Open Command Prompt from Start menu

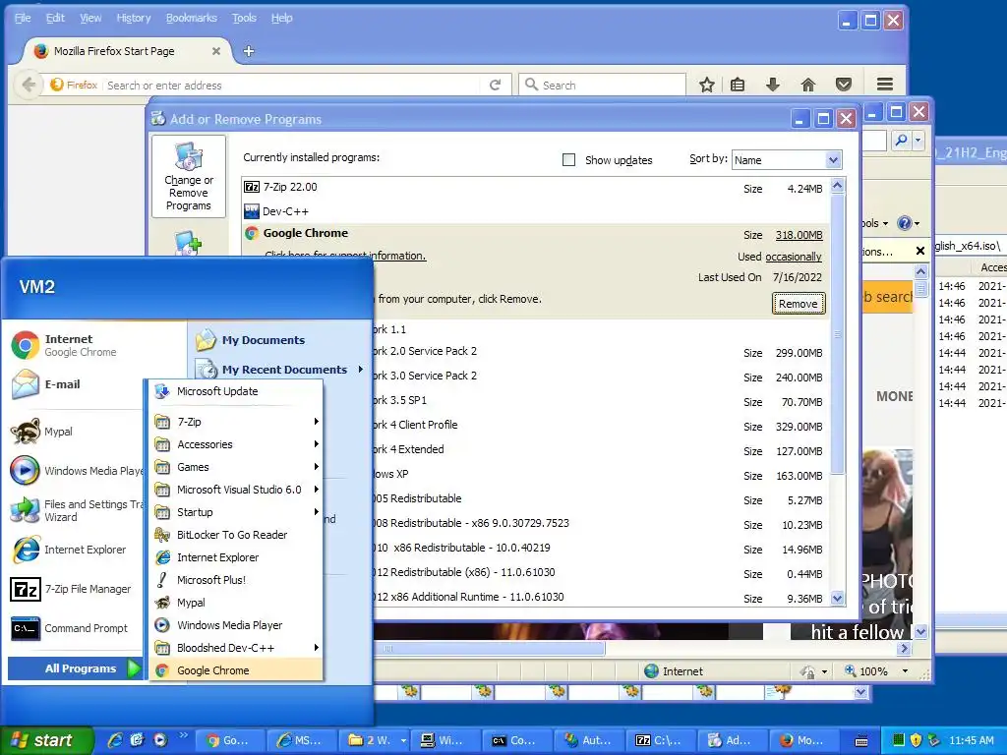(70, 628)
